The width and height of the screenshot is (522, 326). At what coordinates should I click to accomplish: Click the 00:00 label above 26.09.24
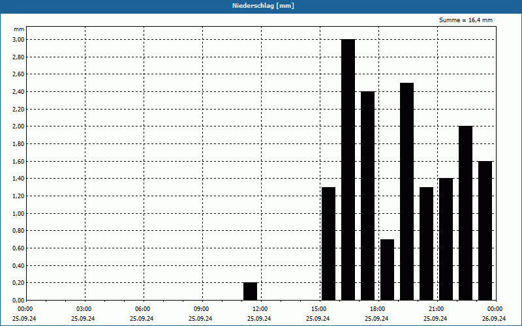[x=495, y=309]
